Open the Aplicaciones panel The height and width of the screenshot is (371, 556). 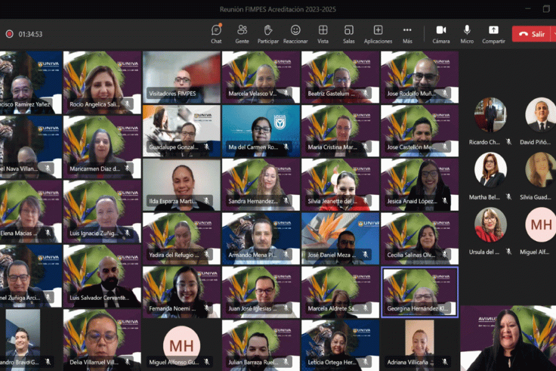pos(378,33)
